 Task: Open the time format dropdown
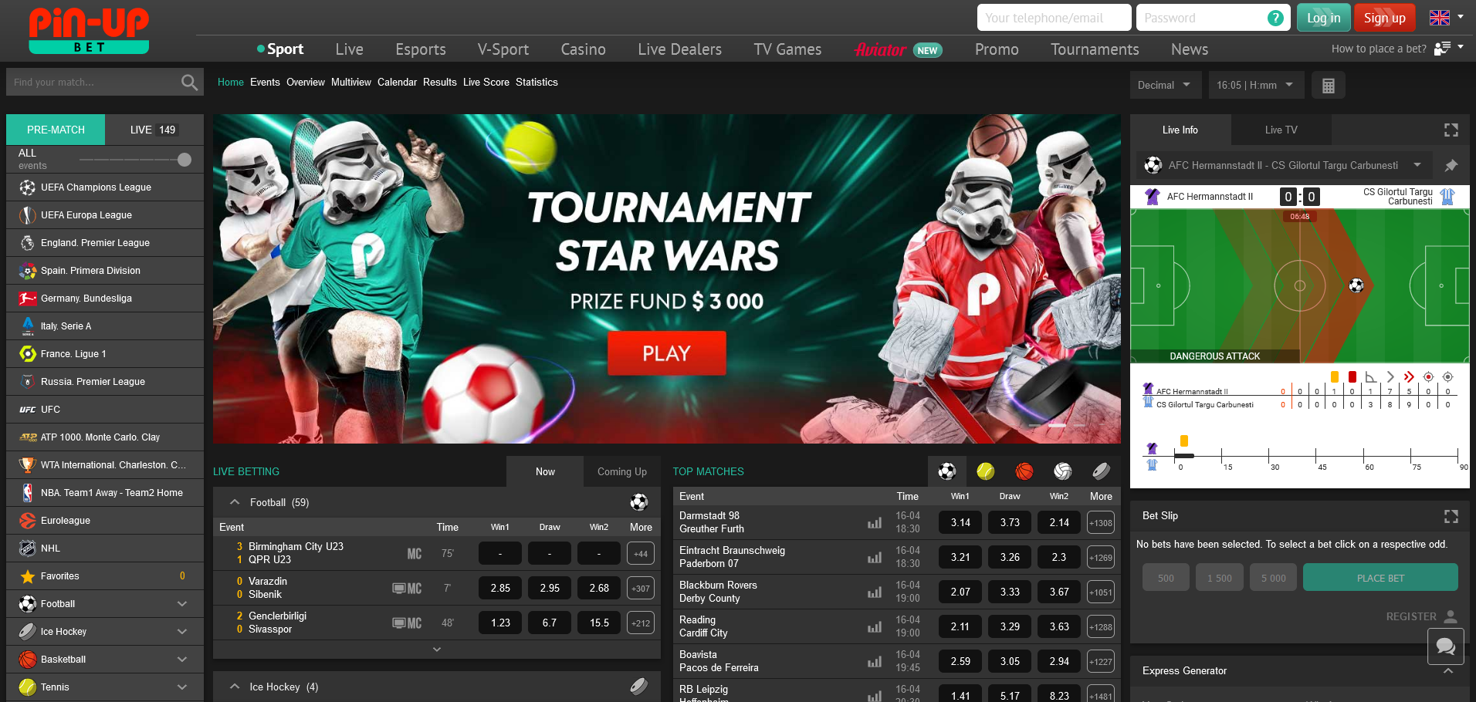tap(1257, 85)
